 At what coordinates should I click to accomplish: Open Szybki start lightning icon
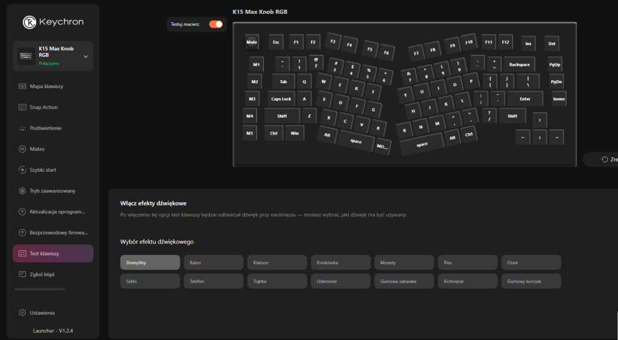(22, 169)
